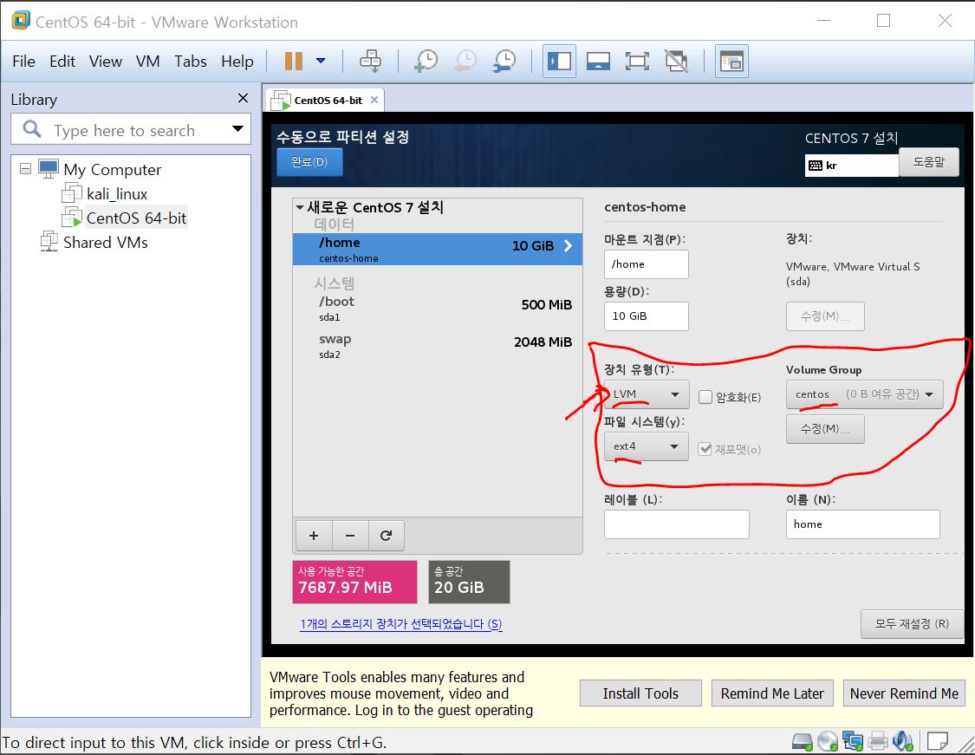Collapse 새로운 CentOS 7 설치 section
This screenshot has width=975, height=755.
click(x=301, y=207)
